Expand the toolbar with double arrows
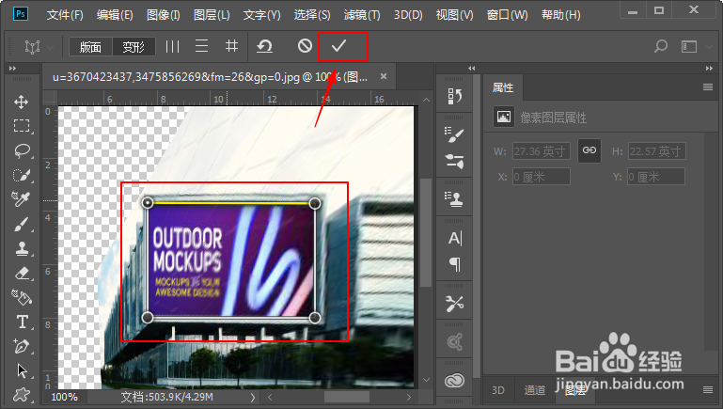The width and height of the screenshot is (723, 409). [x=12, y=69]
